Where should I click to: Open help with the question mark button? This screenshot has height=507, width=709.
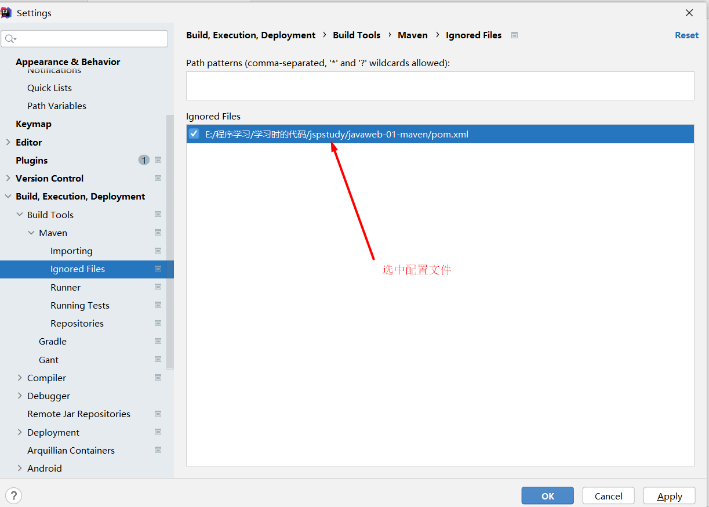(13, 495)
